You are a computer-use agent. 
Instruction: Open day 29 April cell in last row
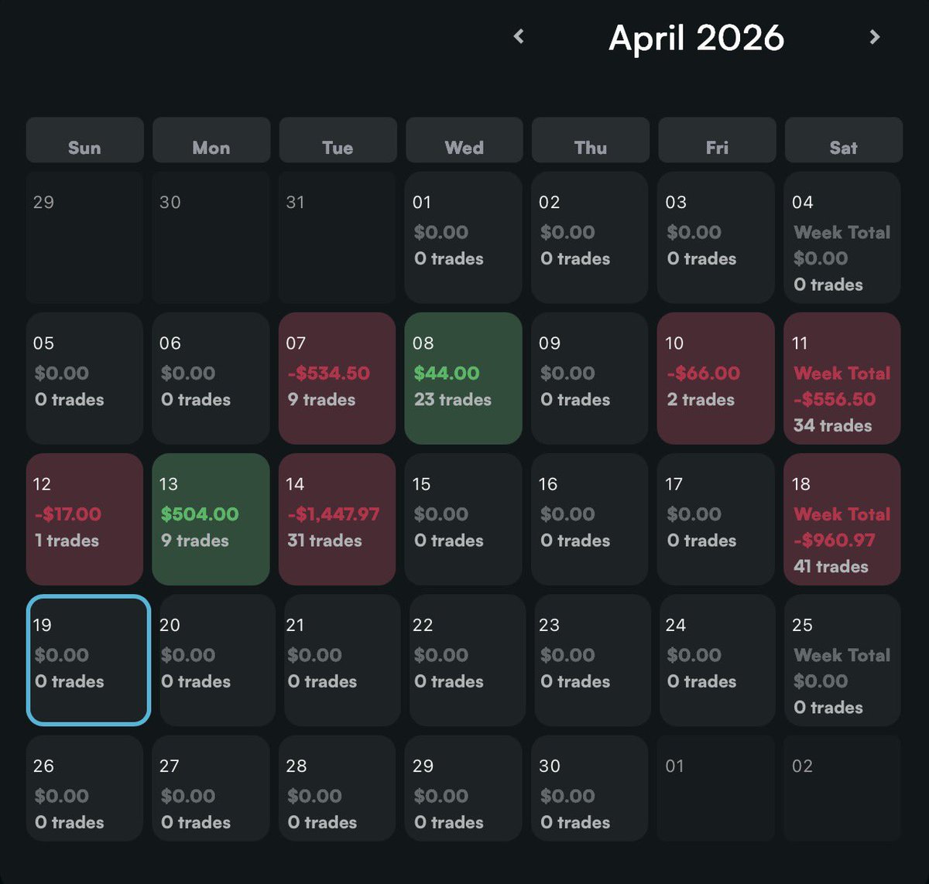pos(464,788)
